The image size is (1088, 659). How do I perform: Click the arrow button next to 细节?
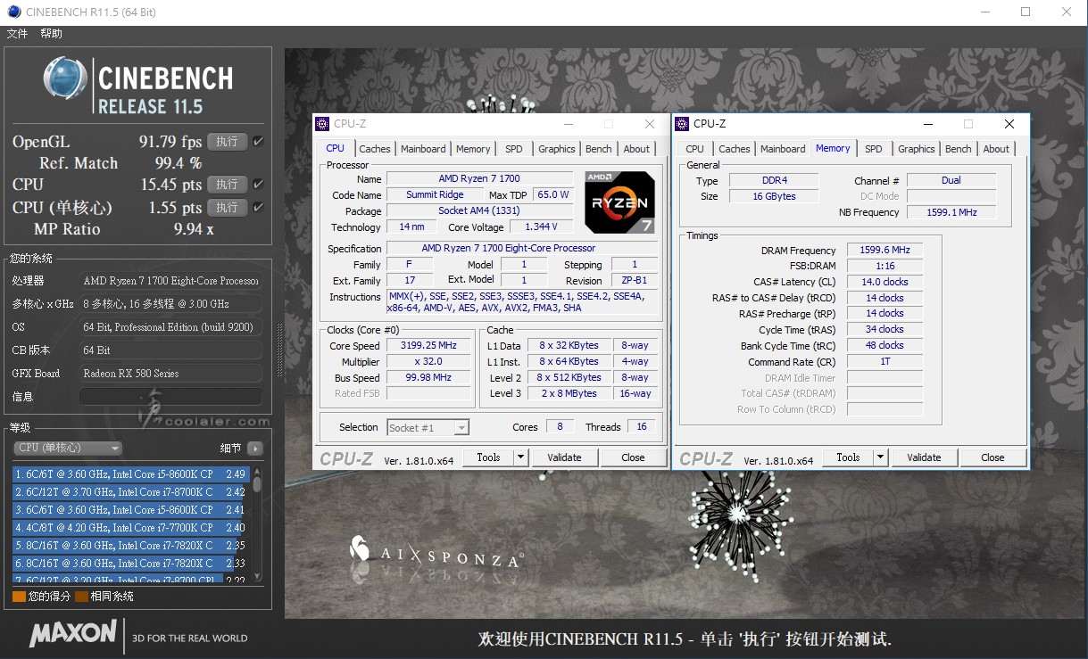click(255, 449)
